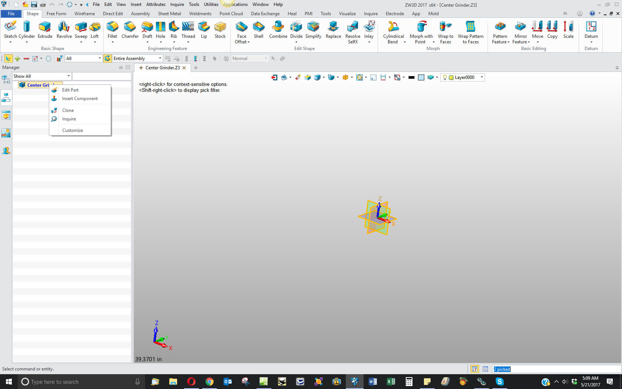This screenshot has height=389, width=622.
Task: Toggle the add-to-selection plus button
Action: coord(17,59)
